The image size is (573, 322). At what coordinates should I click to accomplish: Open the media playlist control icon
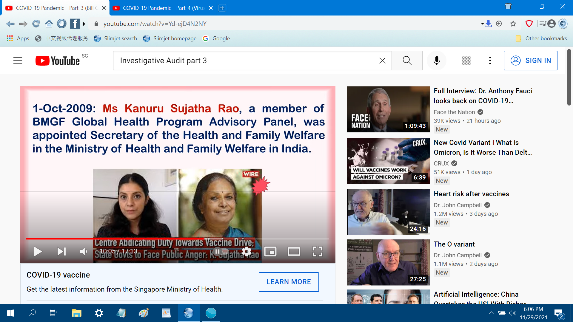543,24
